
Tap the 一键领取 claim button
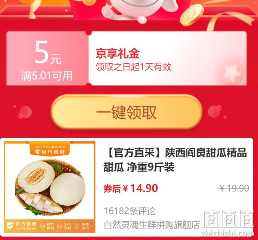[x=126, y=112]
